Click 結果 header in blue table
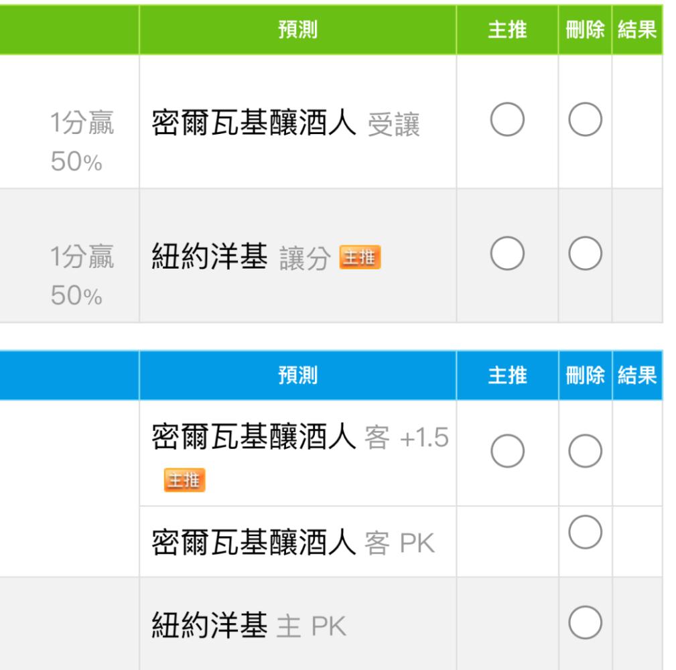Image resolution: width=676 pixels, height=670 pixels. pyautogui.click(x=637, y=375)
